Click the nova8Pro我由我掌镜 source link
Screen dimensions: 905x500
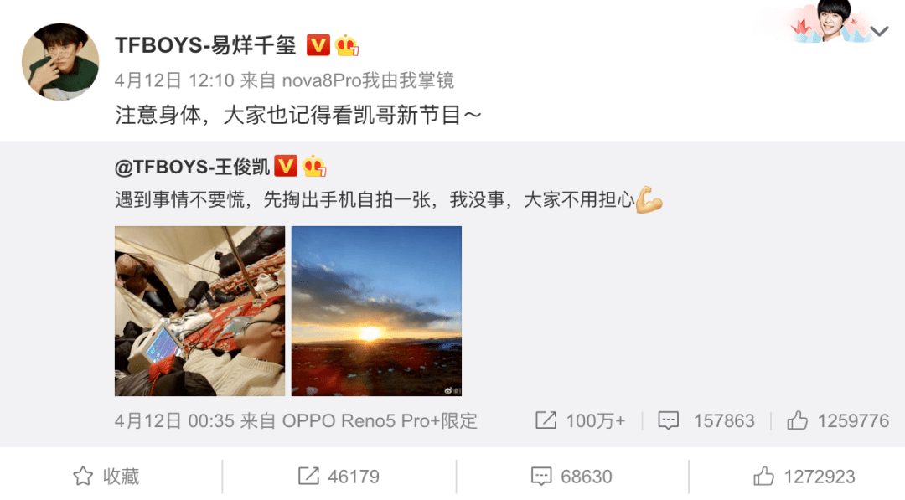pyautogui.click(x=368, y=80)
